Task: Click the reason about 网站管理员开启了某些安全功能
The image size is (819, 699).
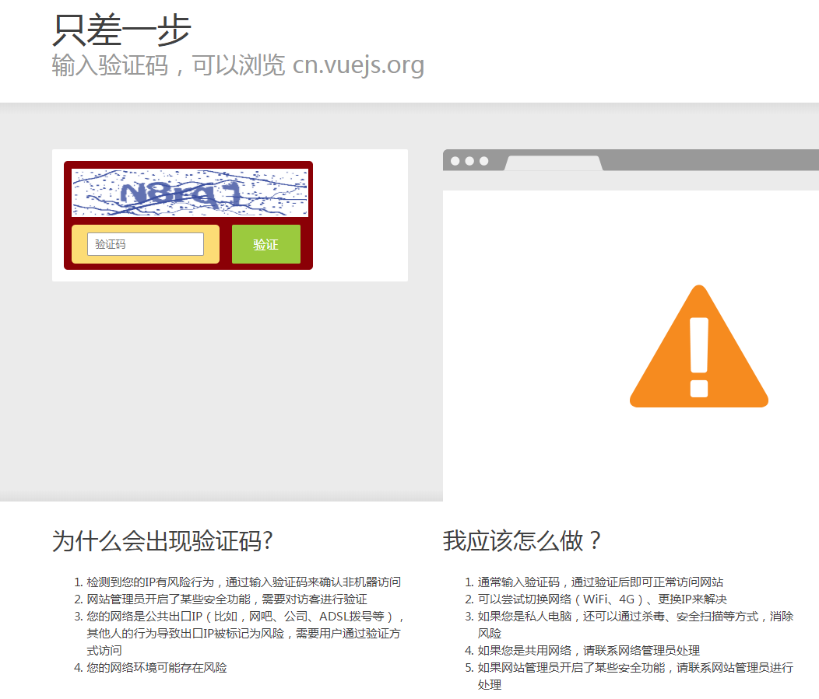Action: coord(227,599)
